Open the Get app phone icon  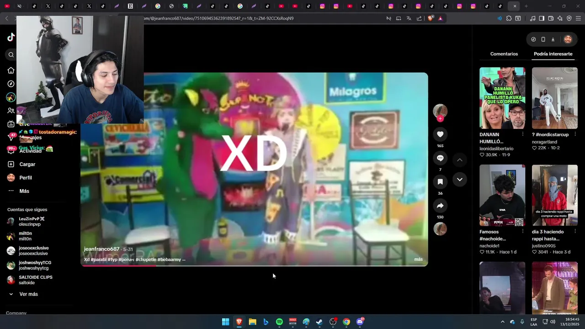(543, 39)
